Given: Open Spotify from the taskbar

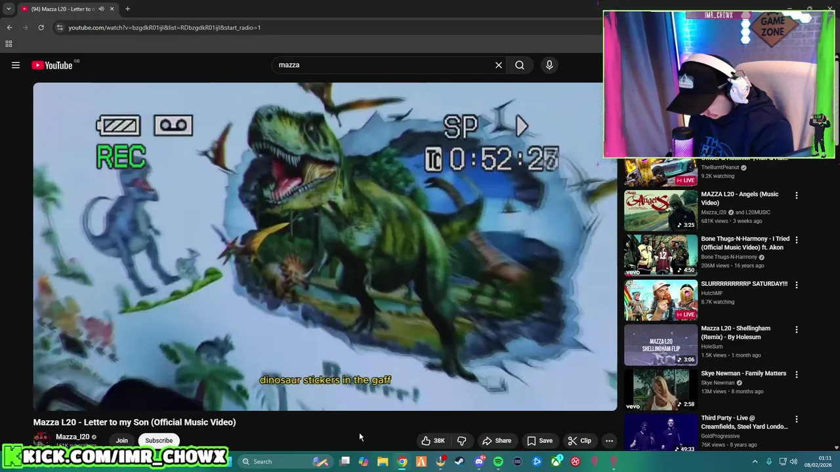Looking at the screenshot, I should point(498,462).
